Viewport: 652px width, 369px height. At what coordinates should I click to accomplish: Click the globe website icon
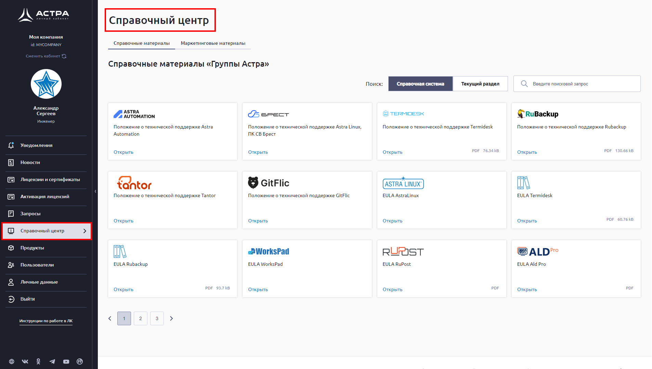(12, 361)
